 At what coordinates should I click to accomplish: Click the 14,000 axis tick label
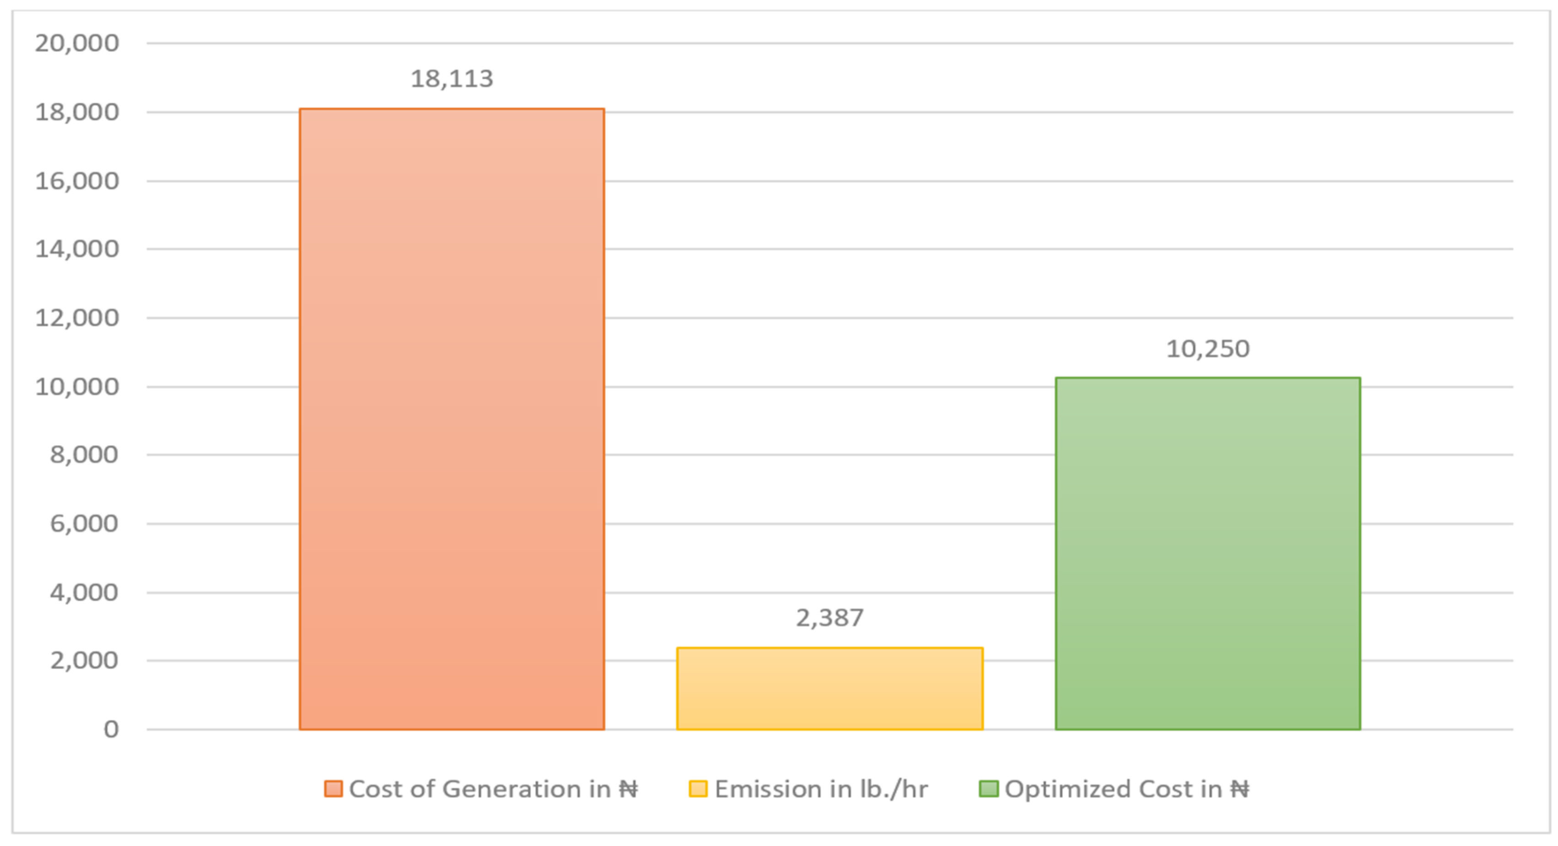pos(77,248)
